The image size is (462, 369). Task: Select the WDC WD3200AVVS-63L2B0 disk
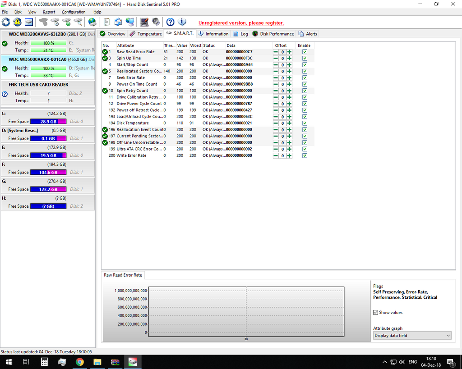click(x=48, y=42)
